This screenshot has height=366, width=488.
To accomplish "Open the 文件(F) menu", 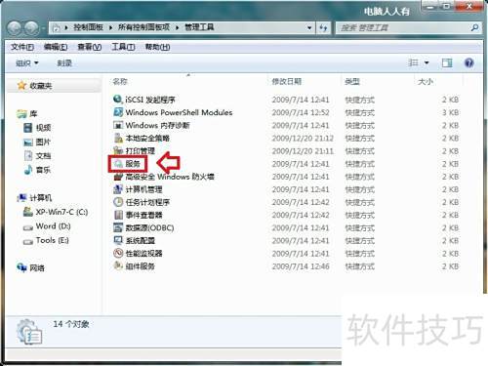I will tap(22, 47).
